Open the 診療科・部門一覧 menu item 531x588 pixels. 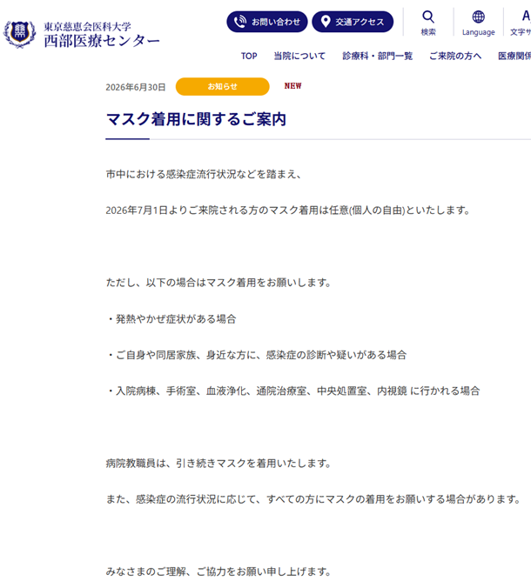coord(377,56)
